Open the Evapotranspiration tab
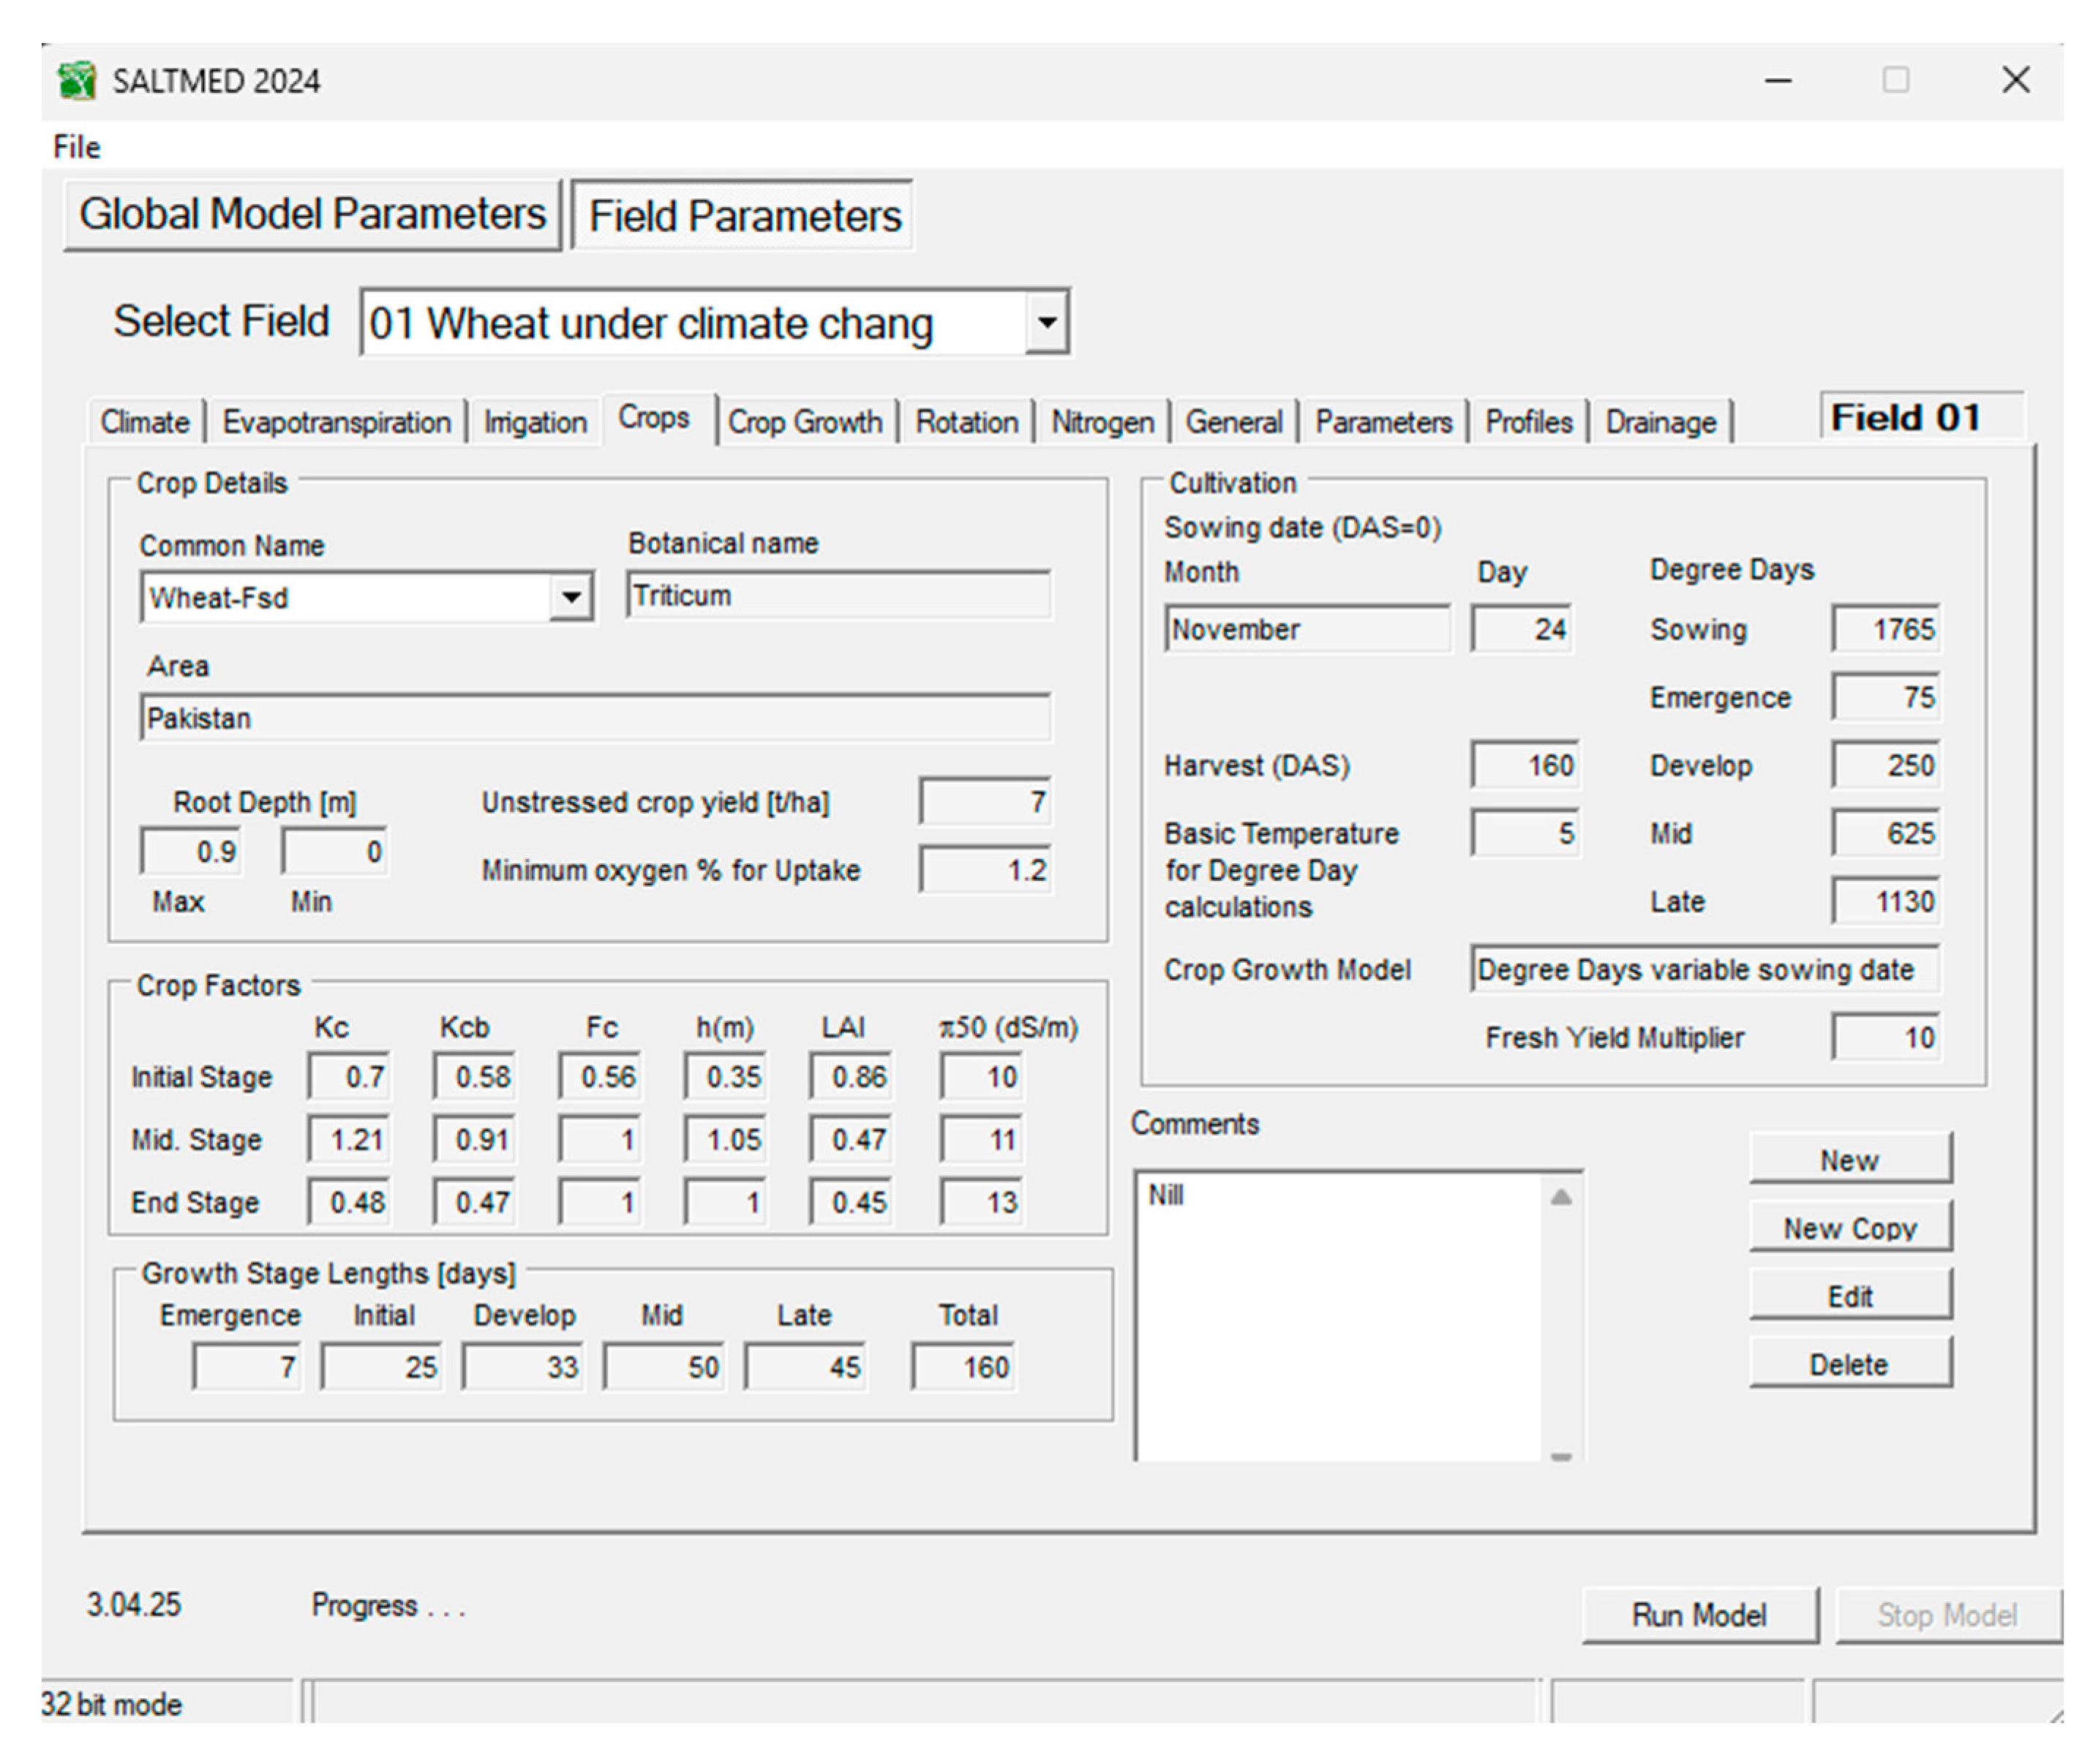Screen dimensions: 2087x1764 (x=336, y=422)
